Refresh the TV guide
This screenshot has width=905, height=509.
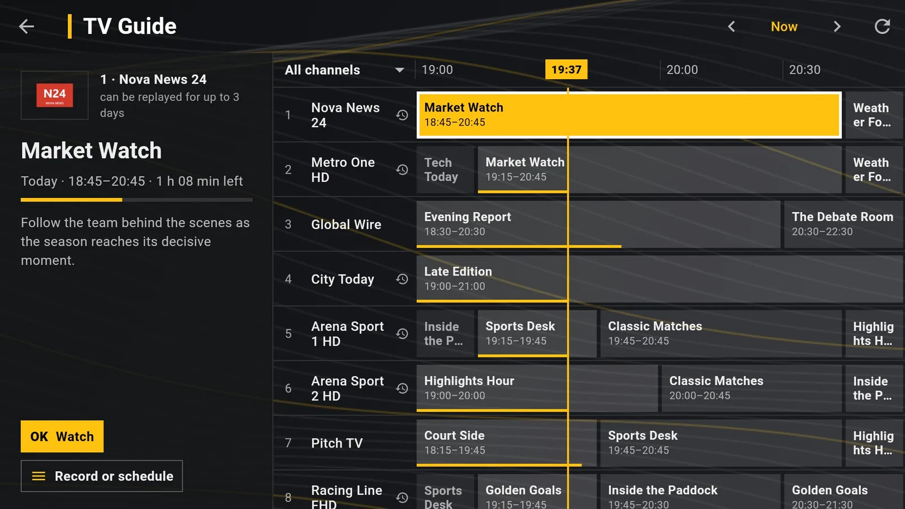(882, 27)
